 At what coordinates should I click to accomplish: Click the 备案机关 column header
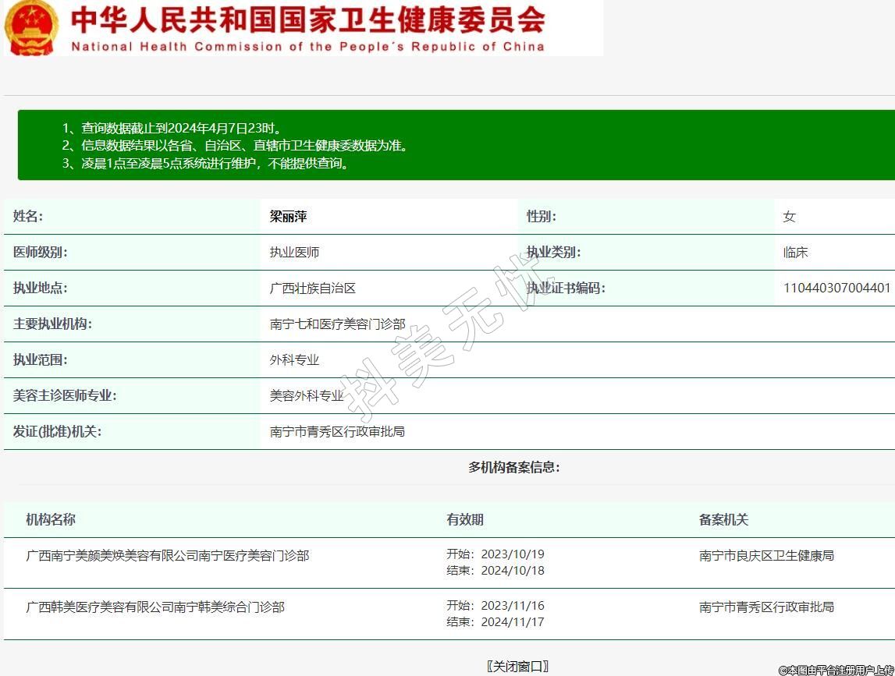point(723,519)
